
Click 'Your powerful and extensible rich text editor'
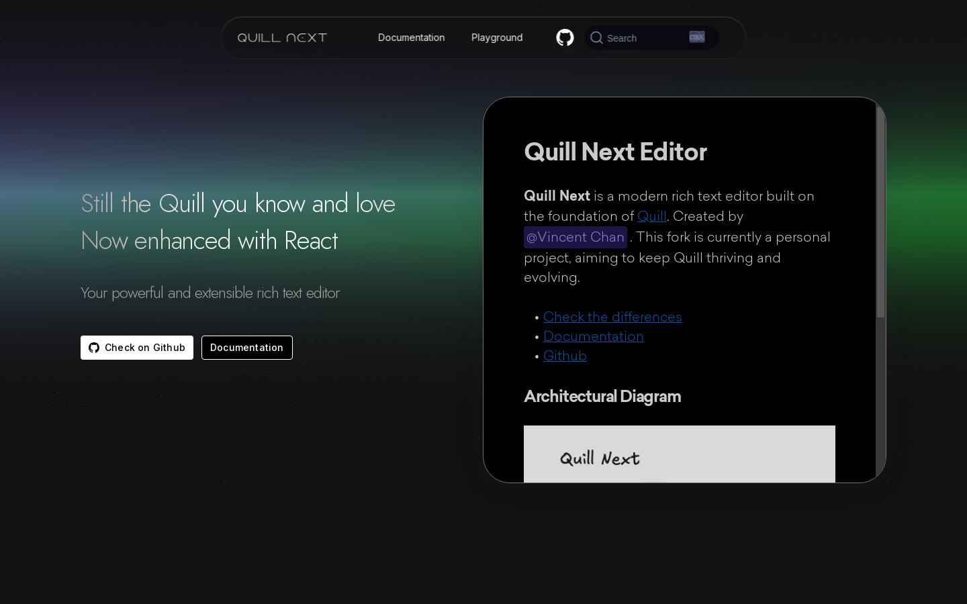tap(210, 293)
